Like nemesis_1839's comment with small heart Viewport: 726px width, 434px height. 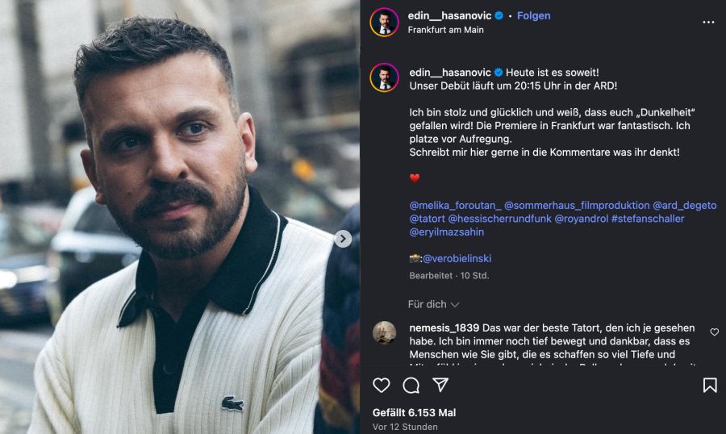(x=714, y=332)
